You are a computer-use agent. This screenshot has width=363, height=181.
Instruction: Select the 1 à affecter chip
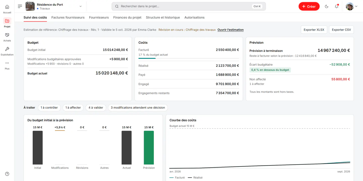[73, 108]
